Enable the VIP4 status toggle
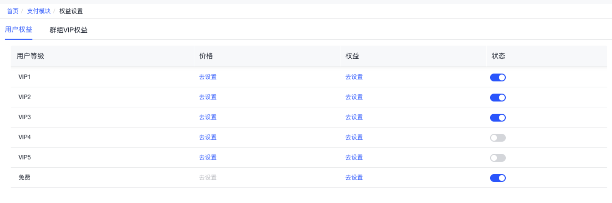The width and height of the screenshot is (612, 203). (x=498, y=138)
